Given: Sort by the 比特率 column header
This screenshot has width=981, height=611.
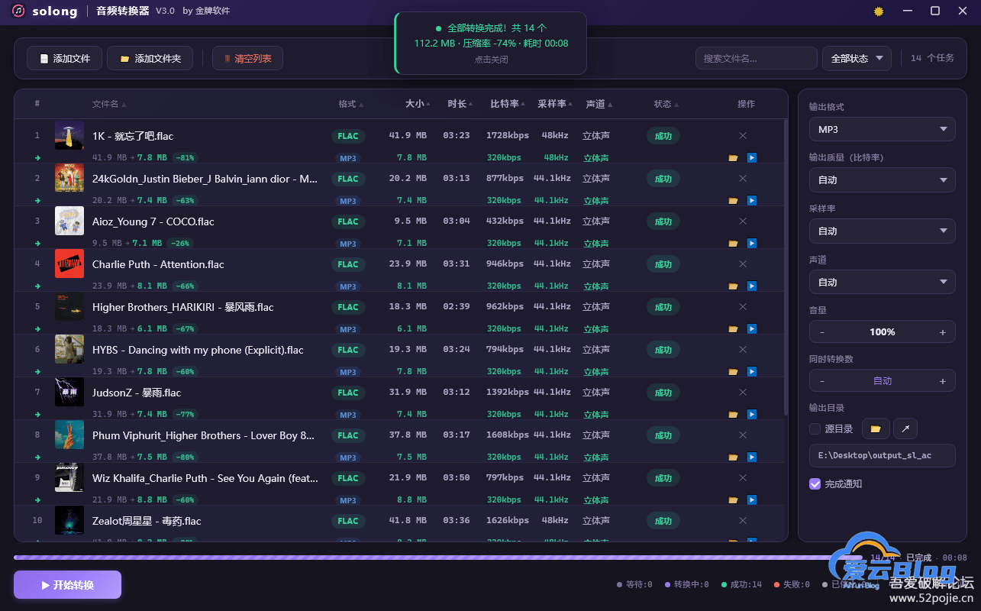Looking at the screenshot, I should click(x=508, y=105).
